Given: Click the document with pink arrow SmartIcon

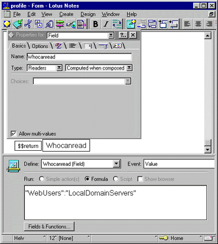Looking at the screenshot, I should (81, 24).
